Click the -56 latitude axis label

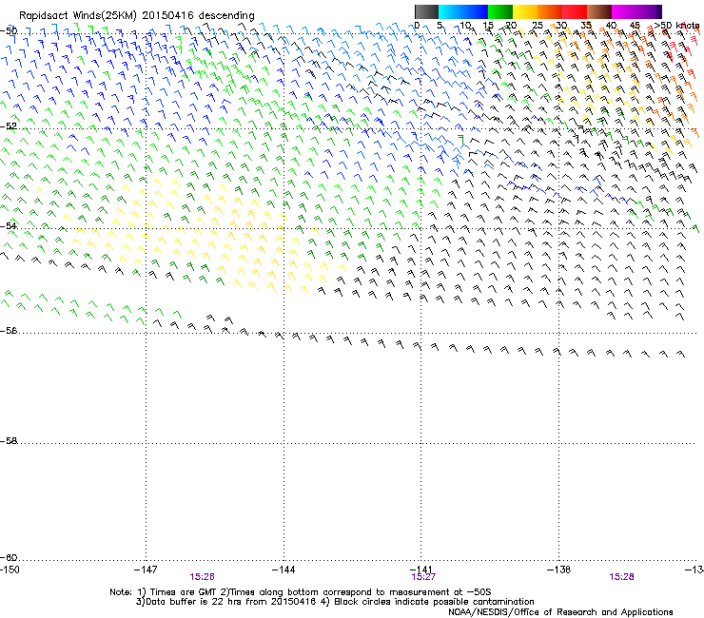tap(9, 330)
